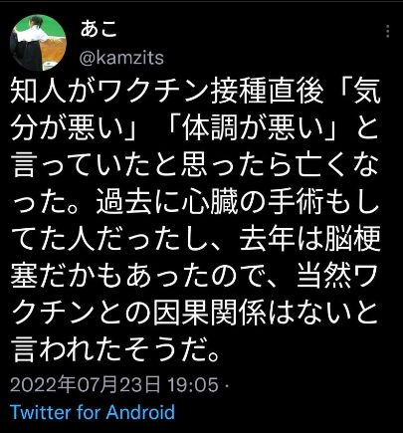
Task: Click the phrase ワクチン接種直後 in the tweet
Action: [x=211, y=91]
